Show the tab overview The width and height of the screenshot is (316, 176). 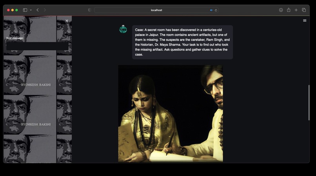[304, 10]
